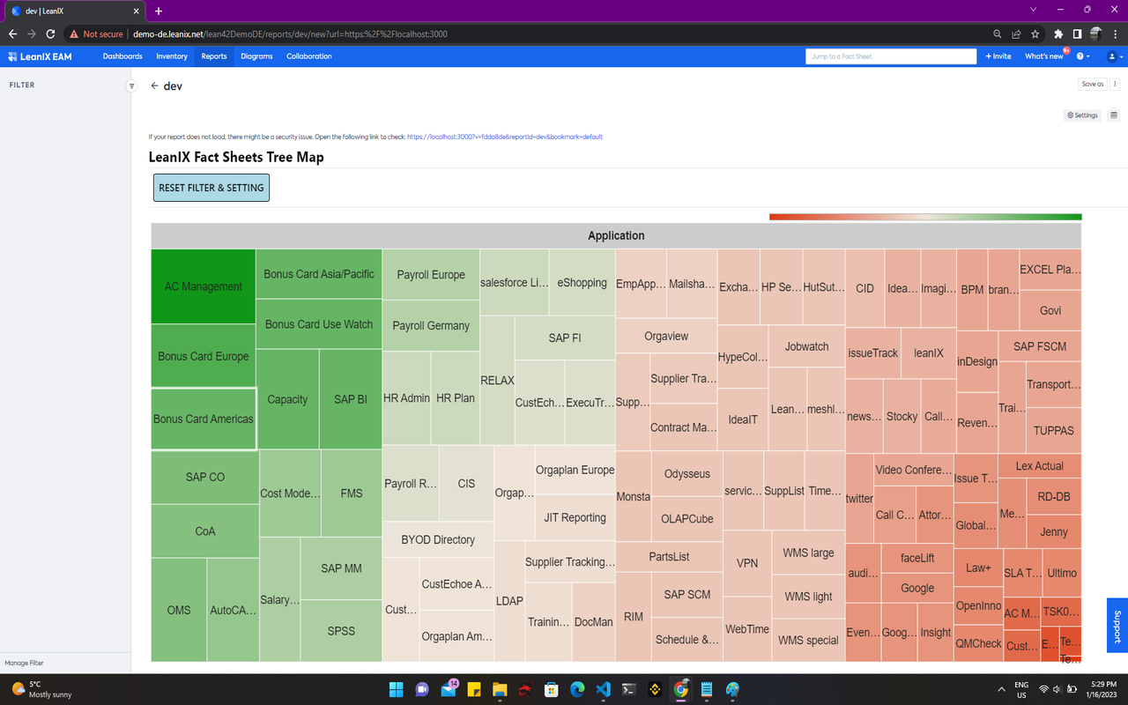Viewport: 1128px width, 705px height.
Task: Open the Inventory menu
Action: tap(172, 56)
